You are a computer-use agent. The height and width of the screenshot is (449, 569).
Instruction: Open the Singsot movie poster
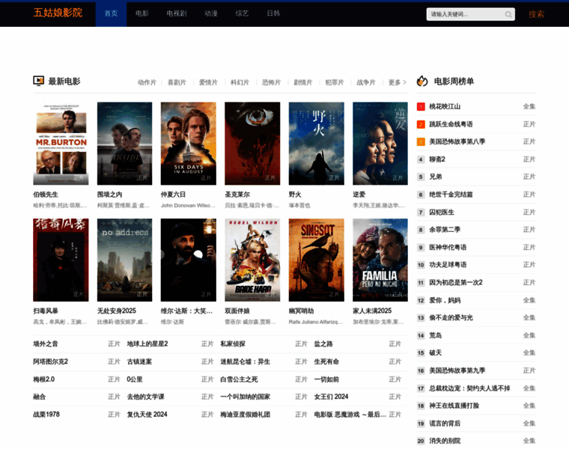(x=317, y=260)
